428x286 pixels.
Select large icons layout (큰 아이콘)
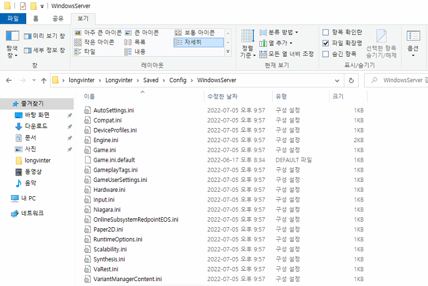click(142, 33)
